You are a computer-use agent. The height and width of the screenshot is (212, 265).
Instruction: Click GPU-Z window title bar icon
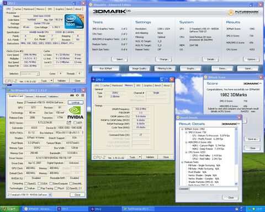click(8, 90)
